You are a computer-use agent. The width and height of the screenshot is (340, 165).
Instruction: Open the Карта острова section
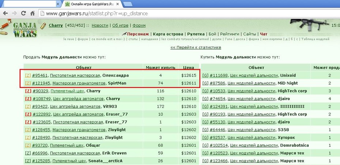pyautogui.click(x=168, y=34)
